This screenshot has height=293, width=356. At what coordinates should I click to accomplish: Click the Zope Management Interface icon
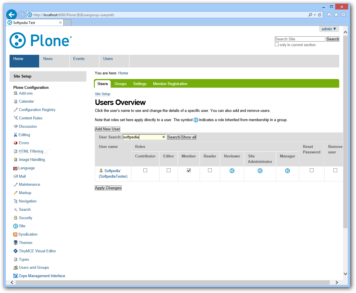(16, 276)
